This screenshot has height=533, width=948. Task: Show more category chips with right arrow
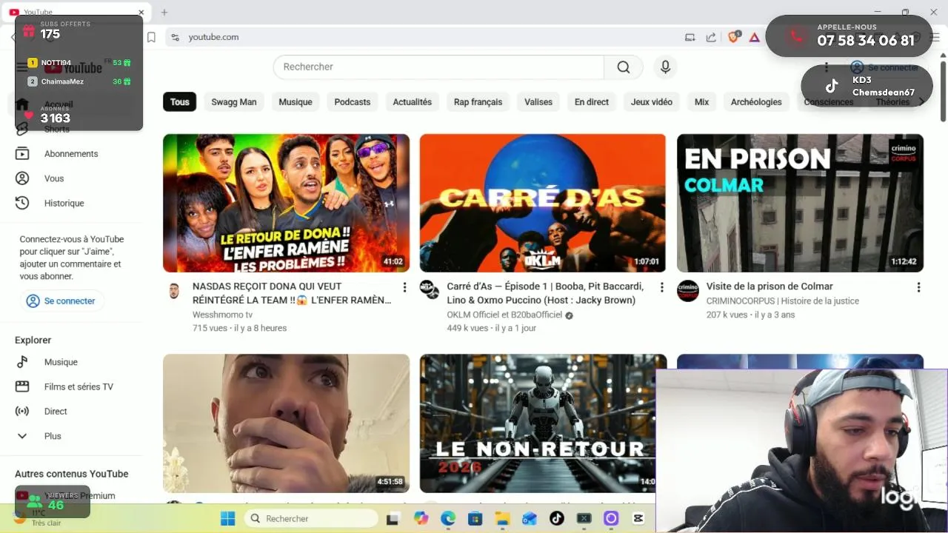point(921,102)
